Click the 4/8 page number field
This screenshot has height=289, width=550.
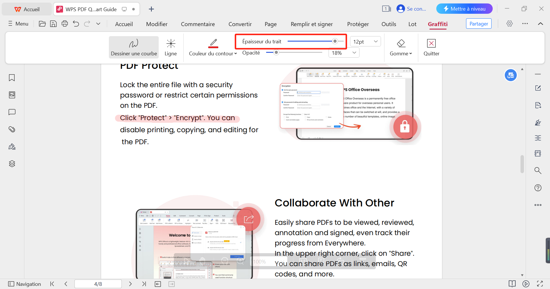tap(98, 284)
